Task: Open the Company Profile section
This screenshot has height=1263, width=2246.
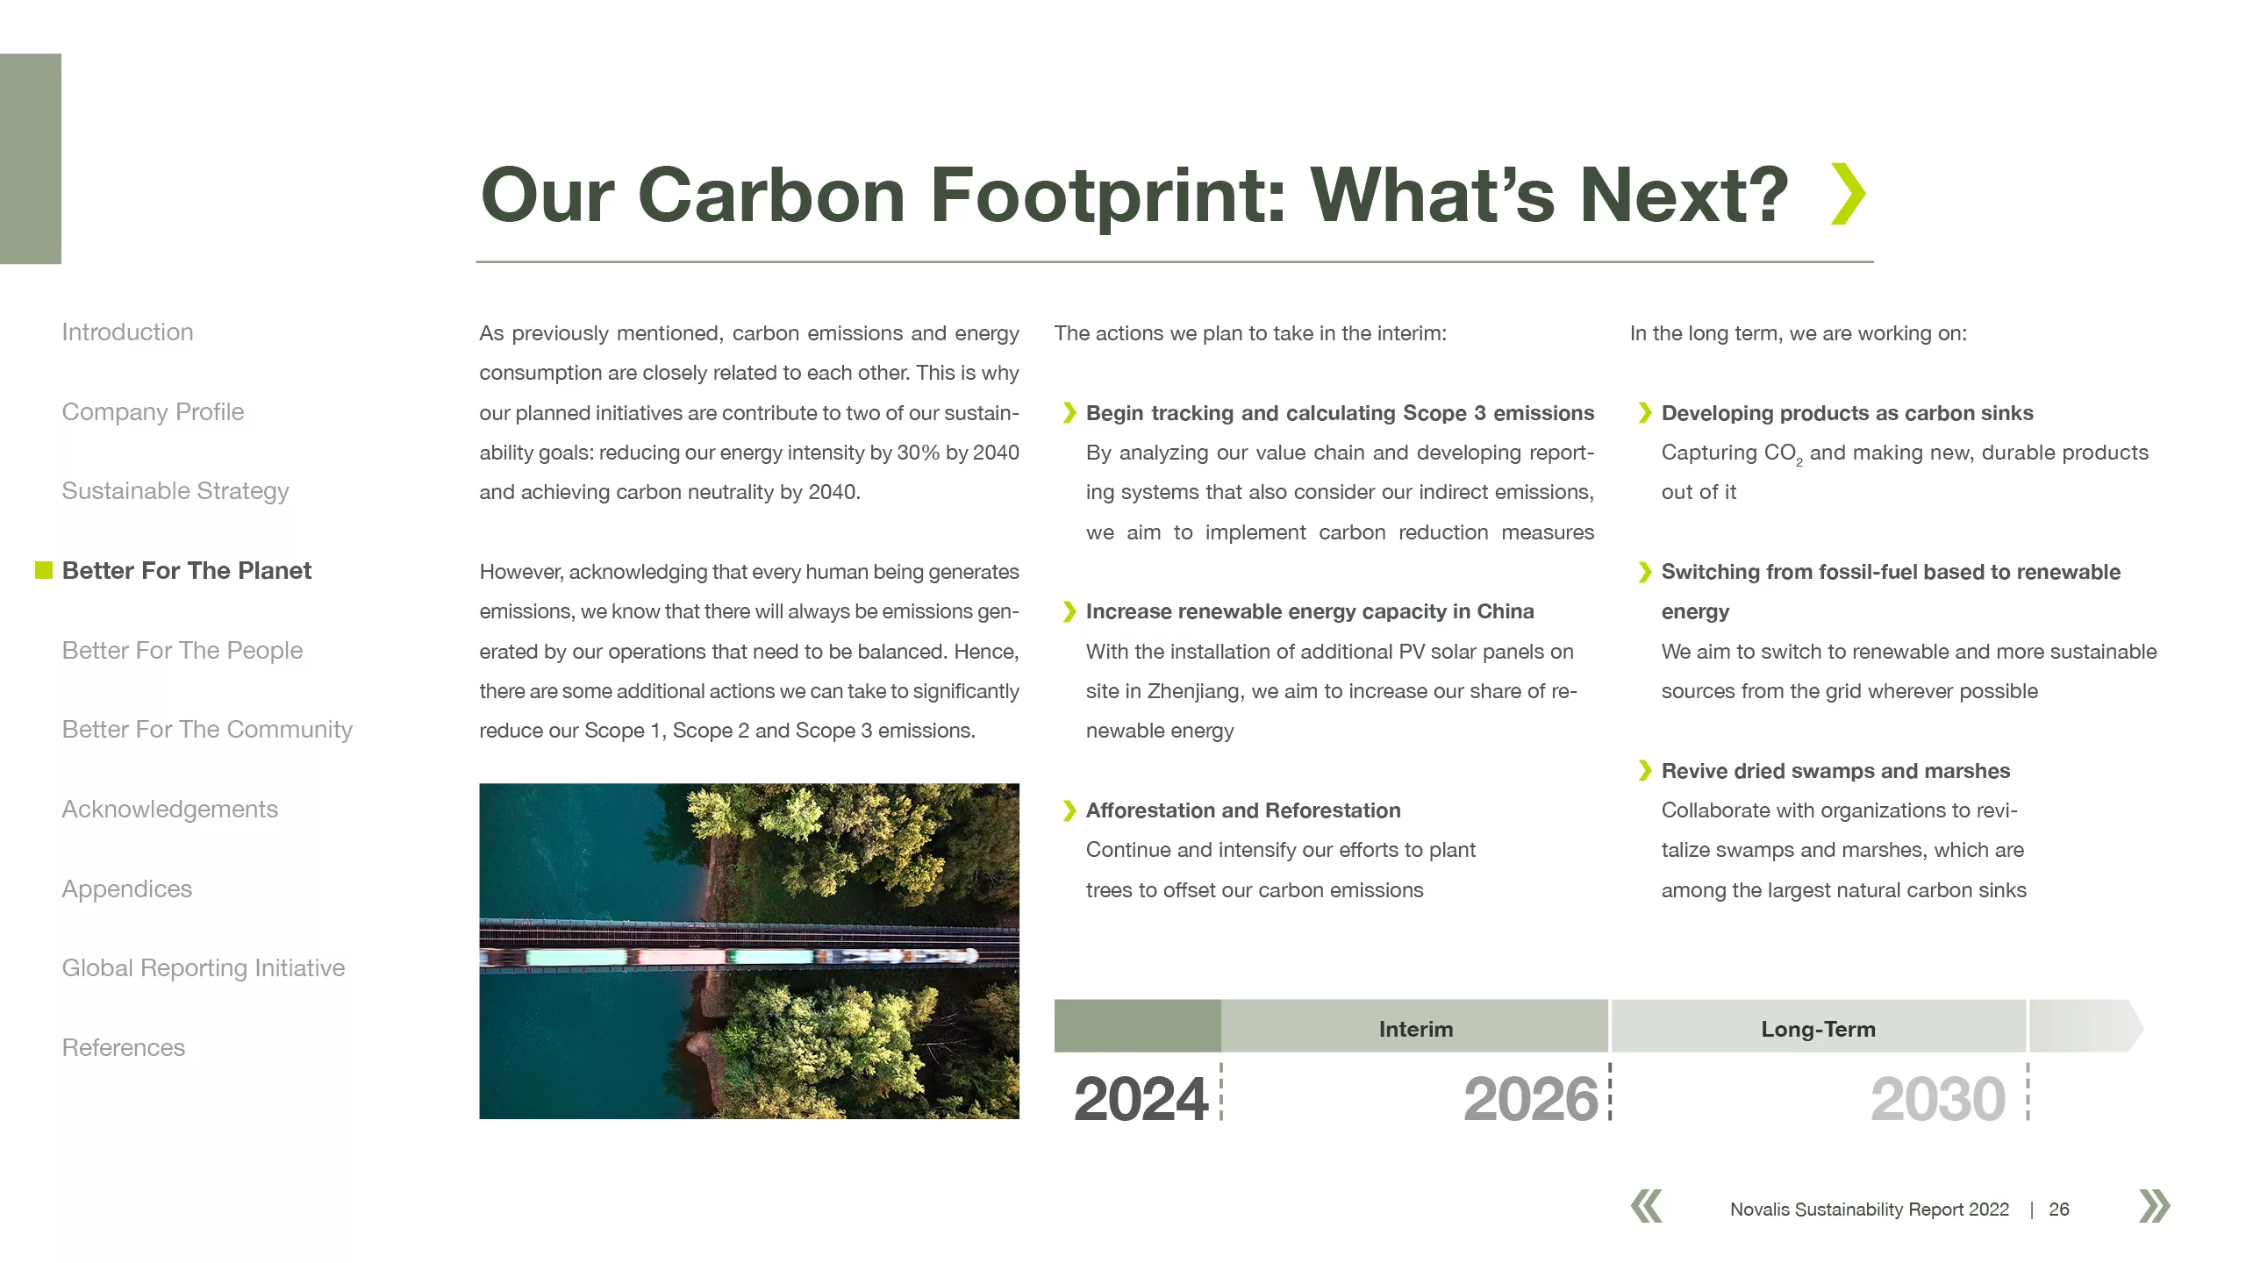Action: click(x=153, y=412)
